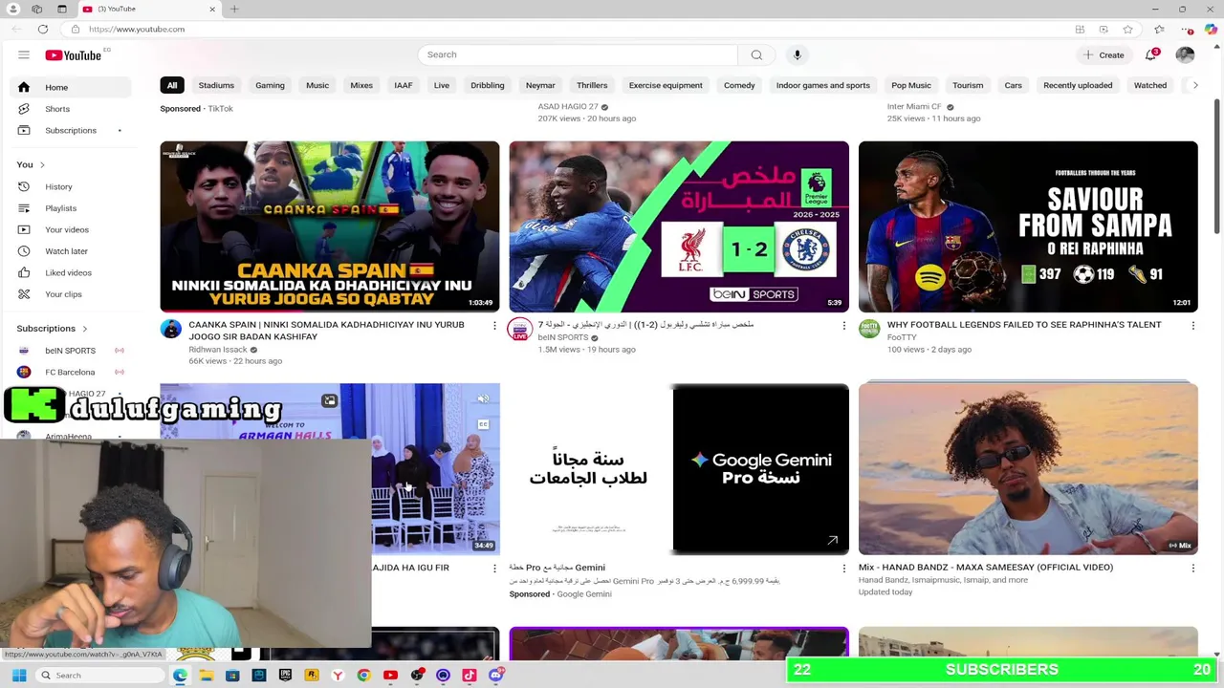The image size is (1224, 688).
Task: Click the taskbar Search box
Action: coord(101,676)
